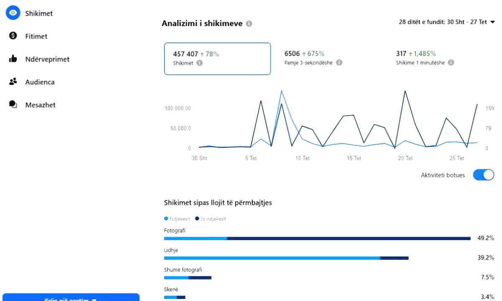Click info icon in the Shikimet card
The image size is (502, 301).
coord(200,63)
